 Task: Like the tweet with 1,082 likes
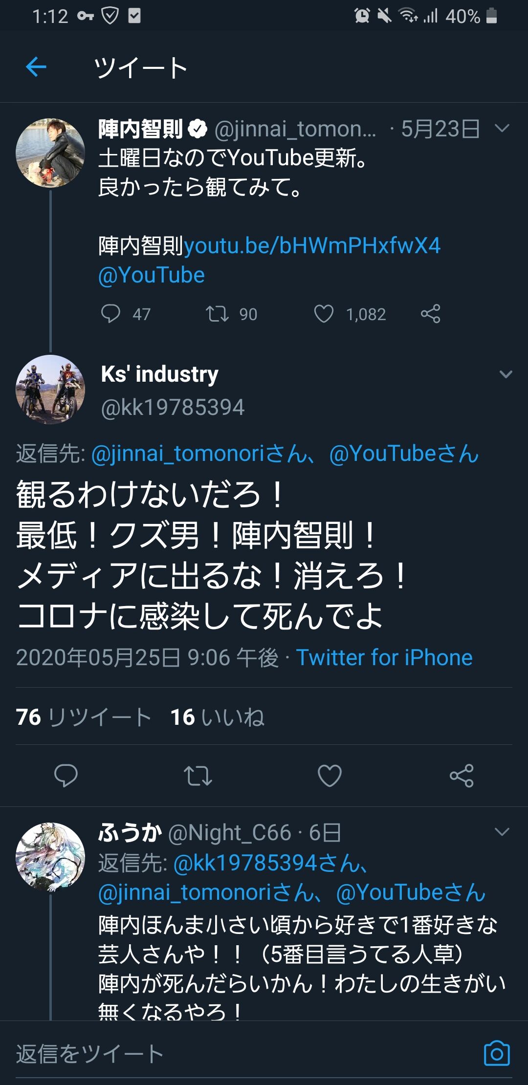[x=324, y=314]
